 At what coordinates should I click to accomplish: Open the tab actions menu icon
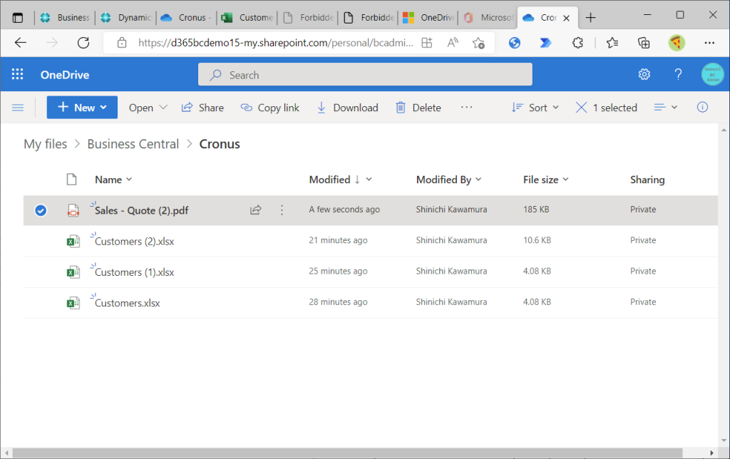(18, 18)
